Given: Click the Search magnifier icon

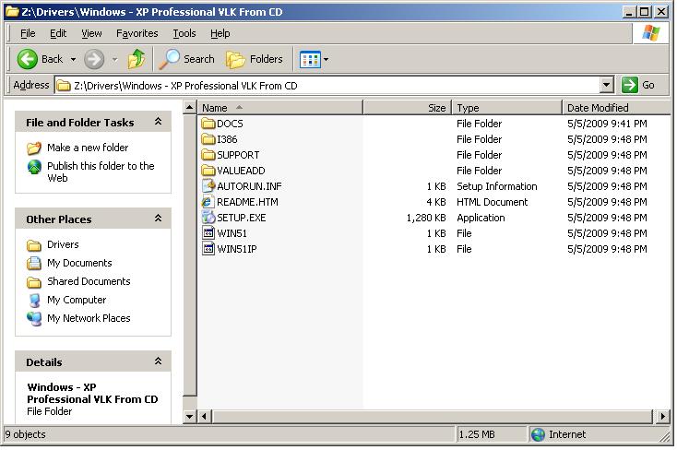Looking at the screenshot, I should pyautogui.click(x=169, y=59).
